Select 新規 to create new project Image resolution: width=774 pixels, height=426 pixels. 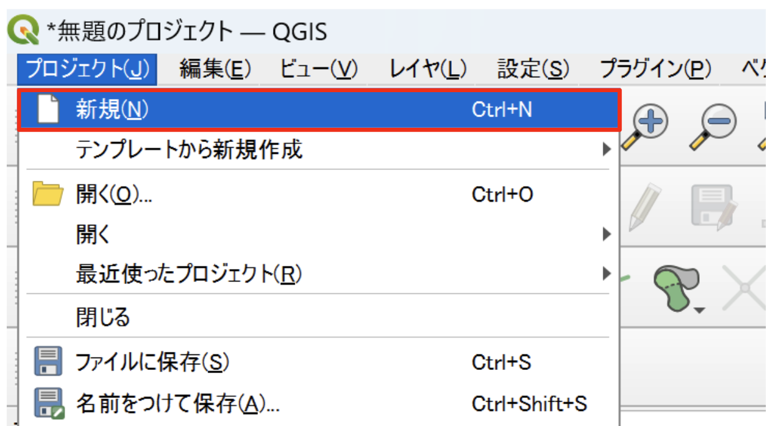coord(112,110)
